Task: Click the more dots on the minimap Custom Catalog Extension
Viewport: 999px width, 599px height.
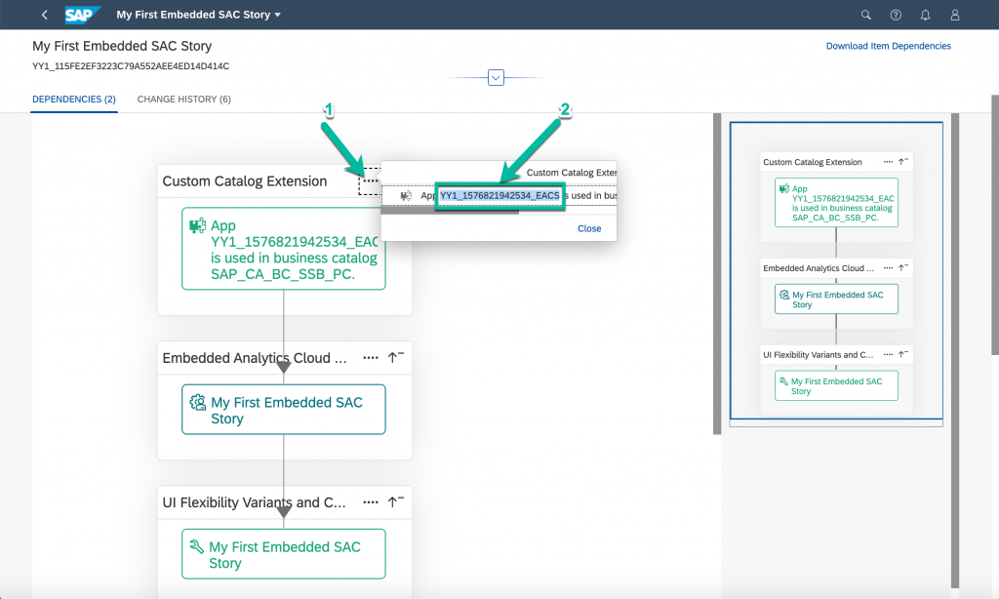Action: click(888, 162)
